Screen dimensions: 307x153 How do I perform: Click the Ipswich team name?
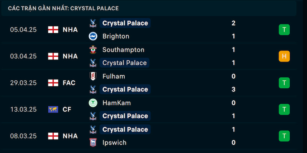(x=114, y=143)
